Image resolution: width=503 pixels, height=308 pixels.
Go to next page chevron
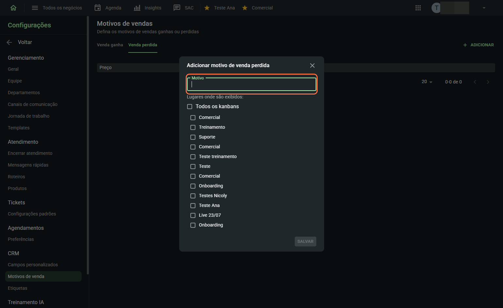click(x=488, y=82)
